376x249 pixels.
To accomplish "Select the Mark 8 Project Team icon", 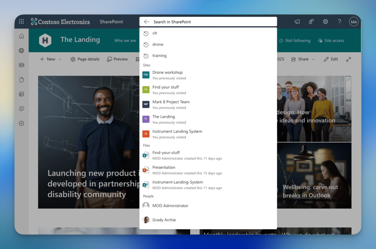I will click(x=146, y=105).
